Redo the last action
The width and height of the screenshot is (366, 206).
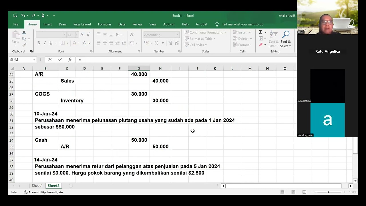click(x=33, y=15)
